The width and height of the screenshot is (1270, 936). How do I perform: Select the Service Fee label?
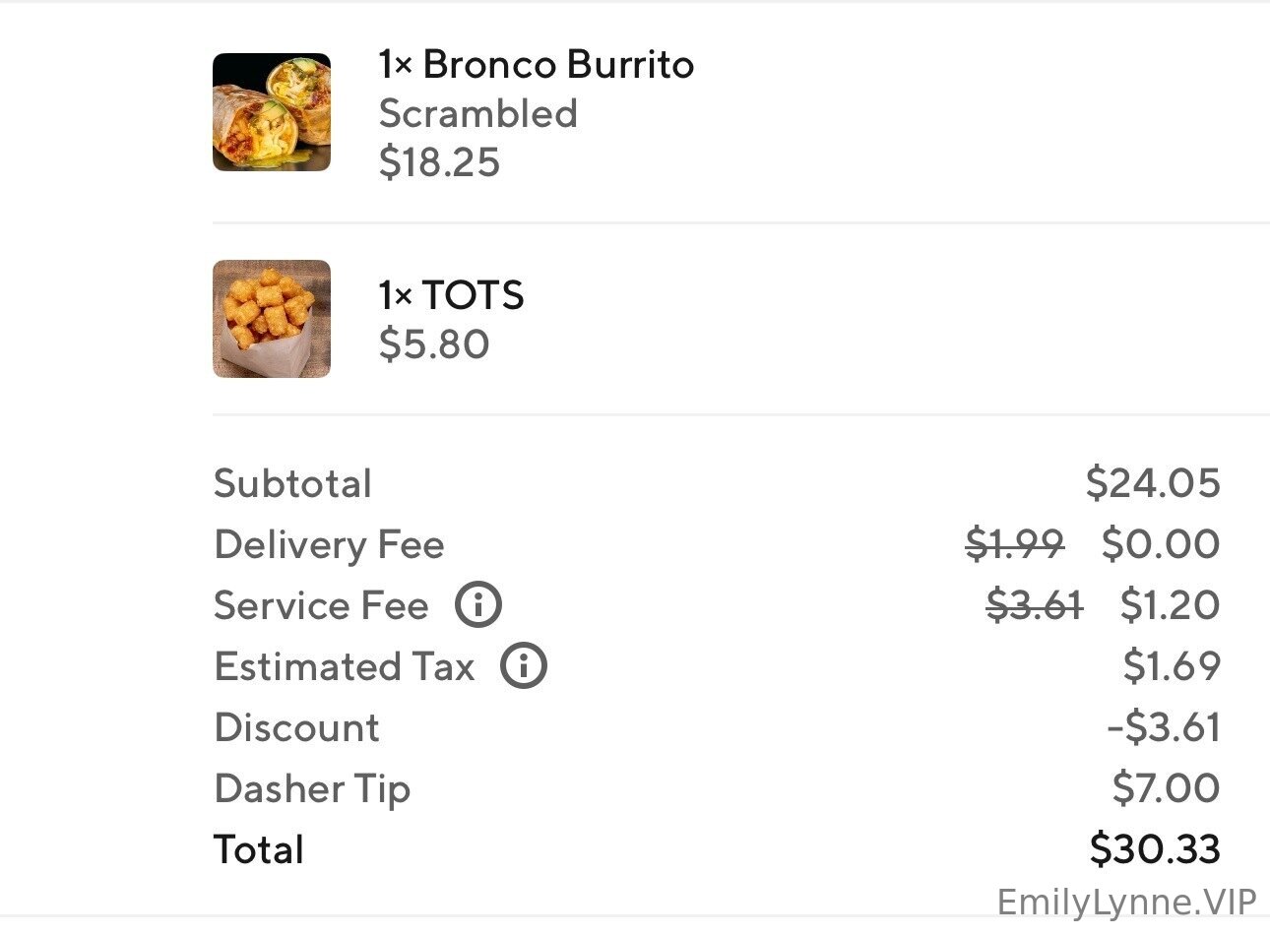click(321, 605)
